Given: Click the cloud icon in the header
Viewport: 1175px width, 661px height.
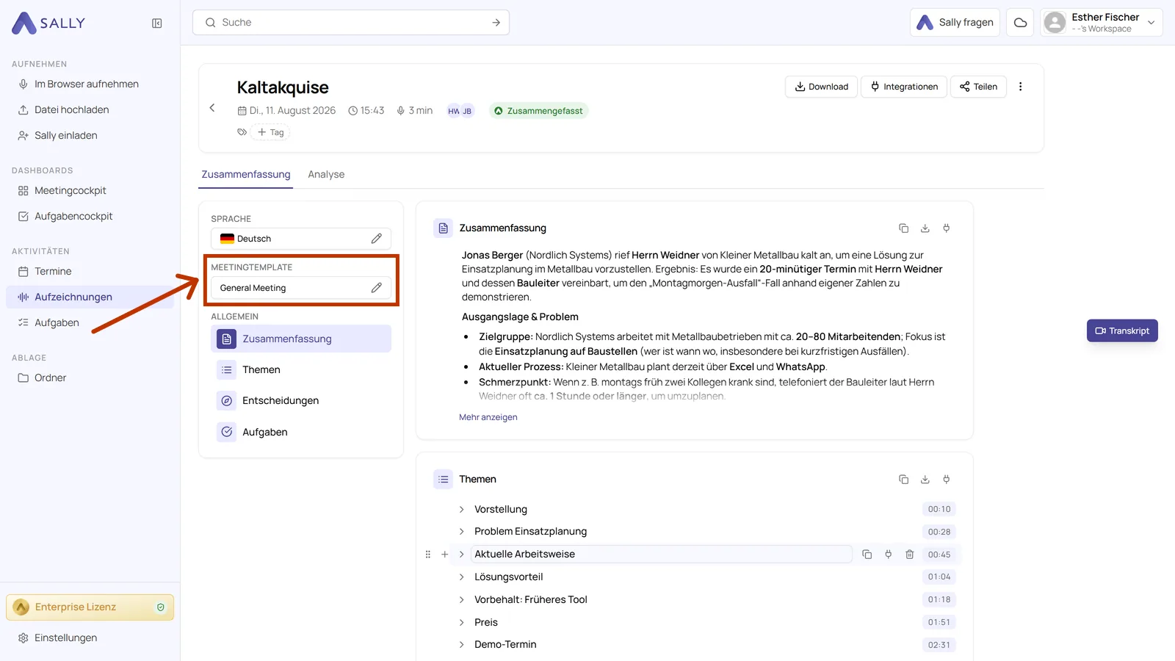Looking at the screenshot, I should (1020, 23).
